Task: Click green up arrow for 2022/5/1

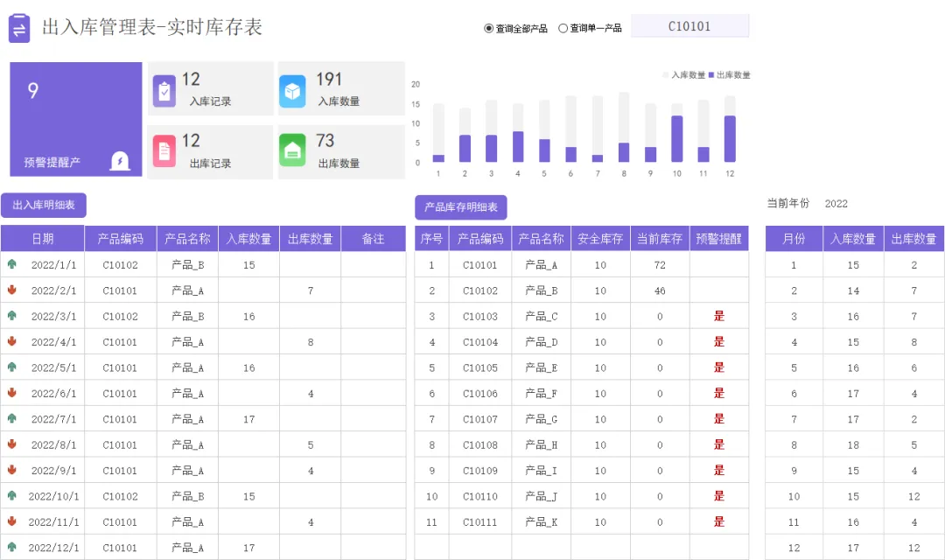Action: click(11, 367)
